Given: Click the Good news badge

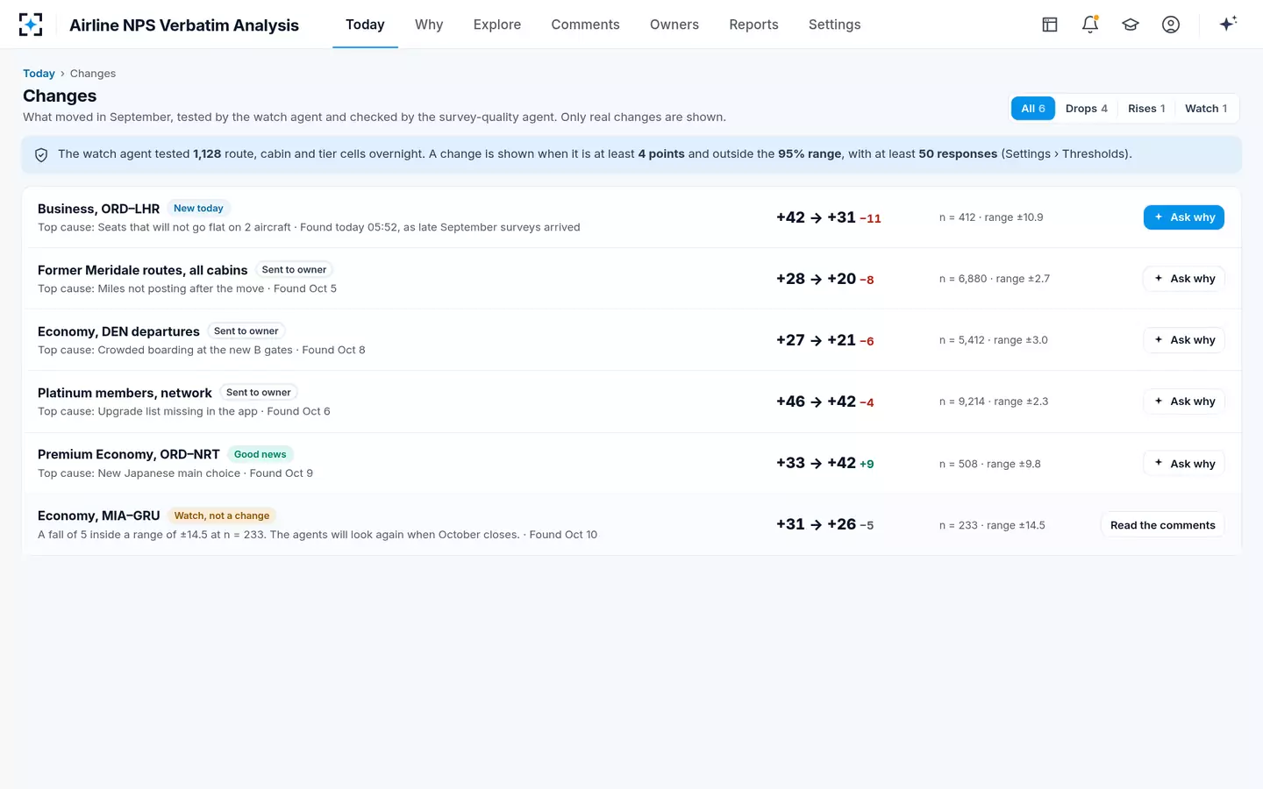Looking at the screenshot, I should (x=260, y=454).
